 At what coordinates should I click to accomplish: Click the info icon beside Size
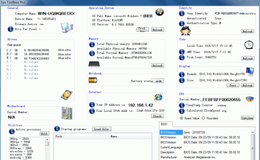point(182,80)
